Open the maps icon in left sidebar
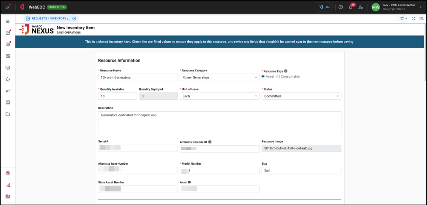 pos(8,44)
